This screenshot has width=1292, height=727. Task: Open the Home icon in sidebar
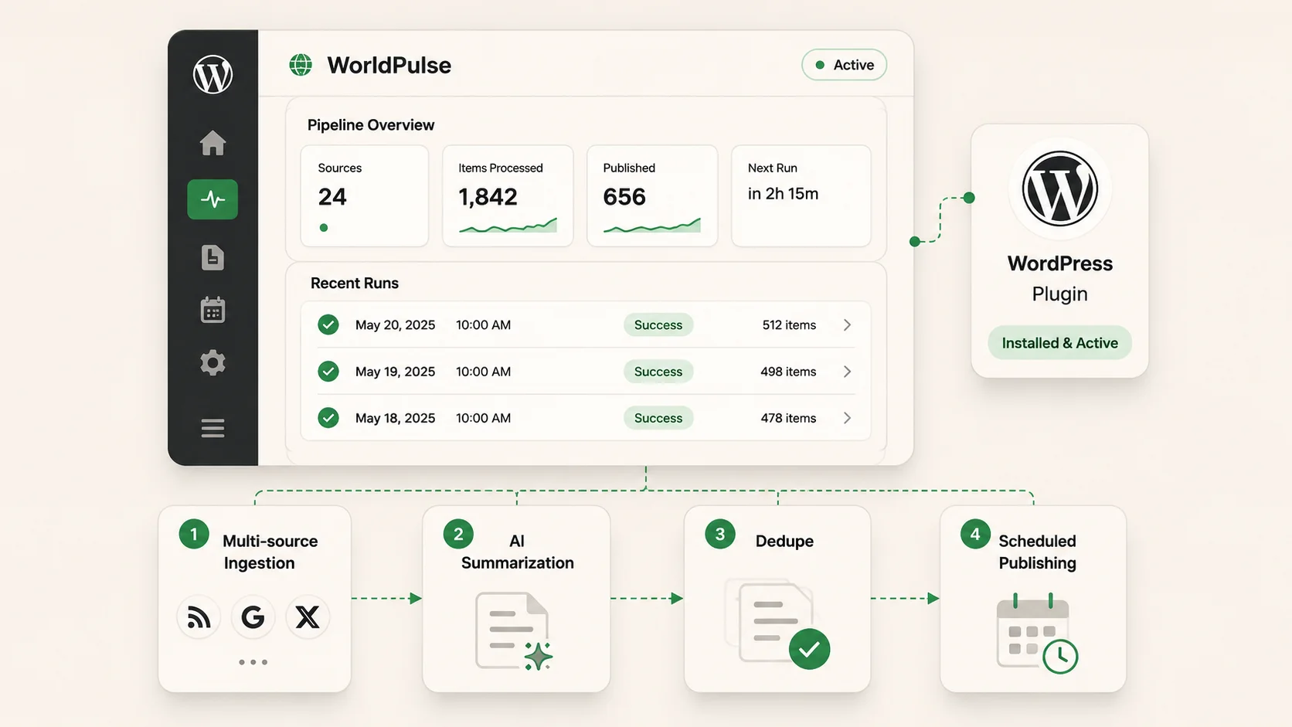point(212,143)
